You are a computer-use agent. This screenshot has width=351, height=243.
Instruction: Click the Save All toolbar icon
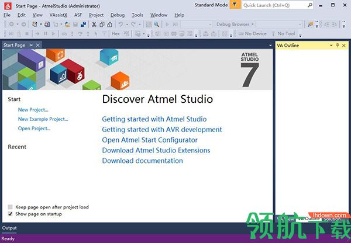point(83,24)
